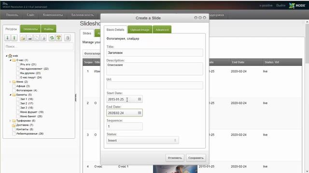The width and height of the screenshot is (309, 173).
Task: Select Доставка (7) in tree
Action: point(25,125)
